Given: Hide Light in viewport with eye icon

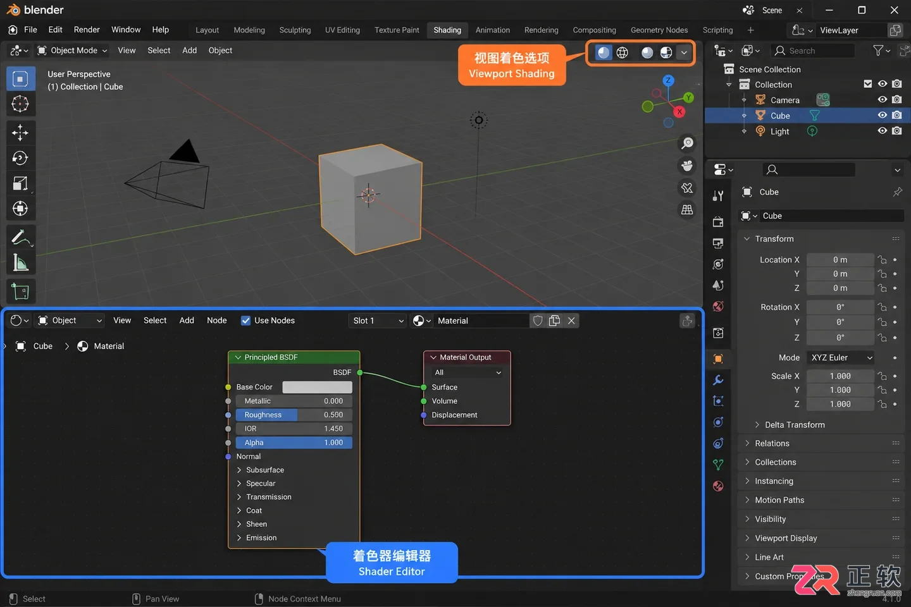Looking at the screenshot, I should [x=882, y=131].
